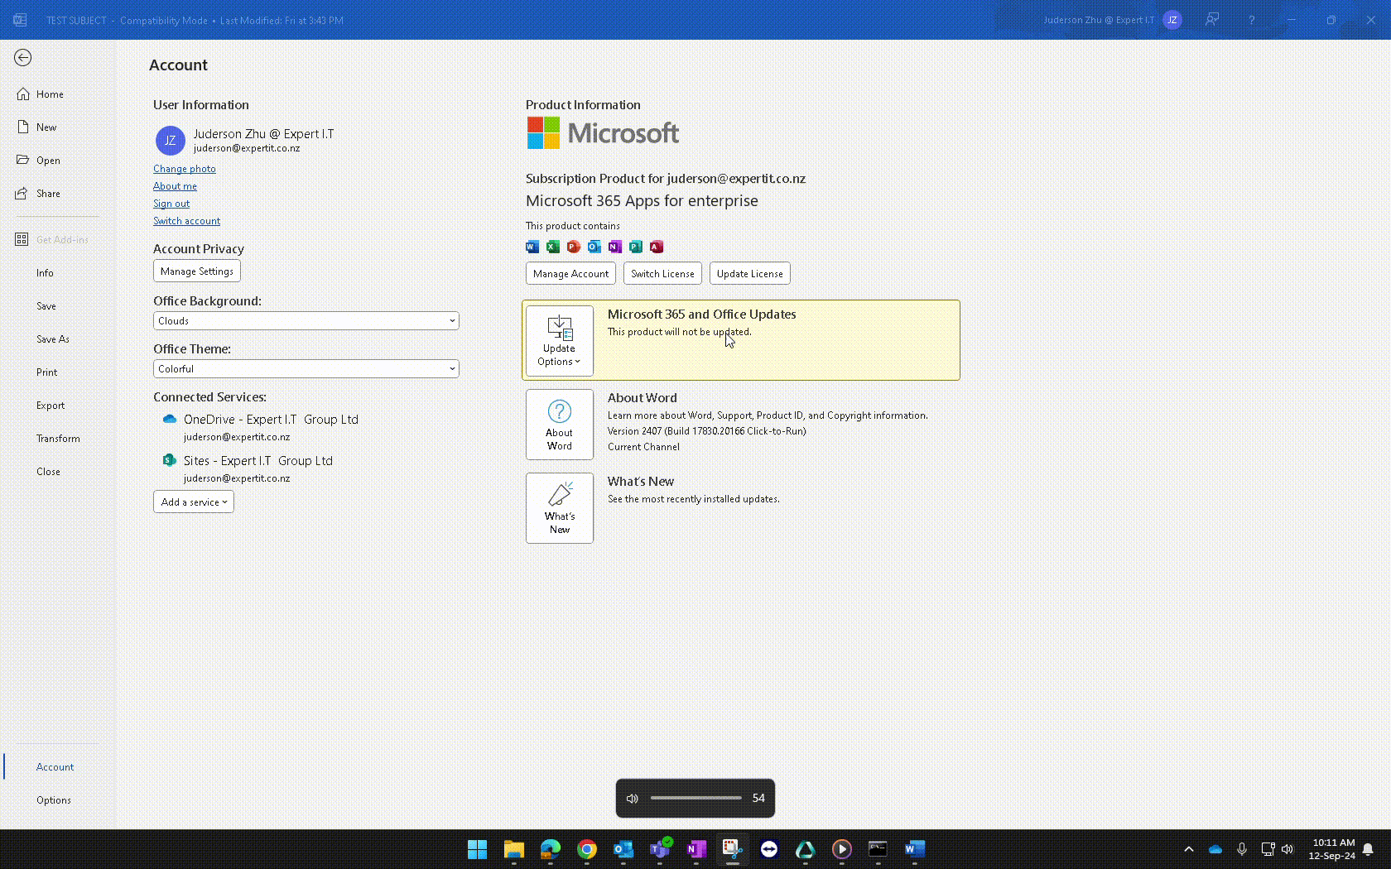Switch to Word via its taskbar icon
Viewport: 1391px width, 869px height.
click(914, 849)
